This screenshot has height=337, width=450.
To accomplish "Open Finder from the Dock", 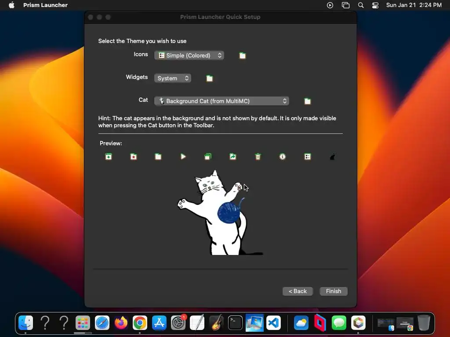I will click(26, 323).
